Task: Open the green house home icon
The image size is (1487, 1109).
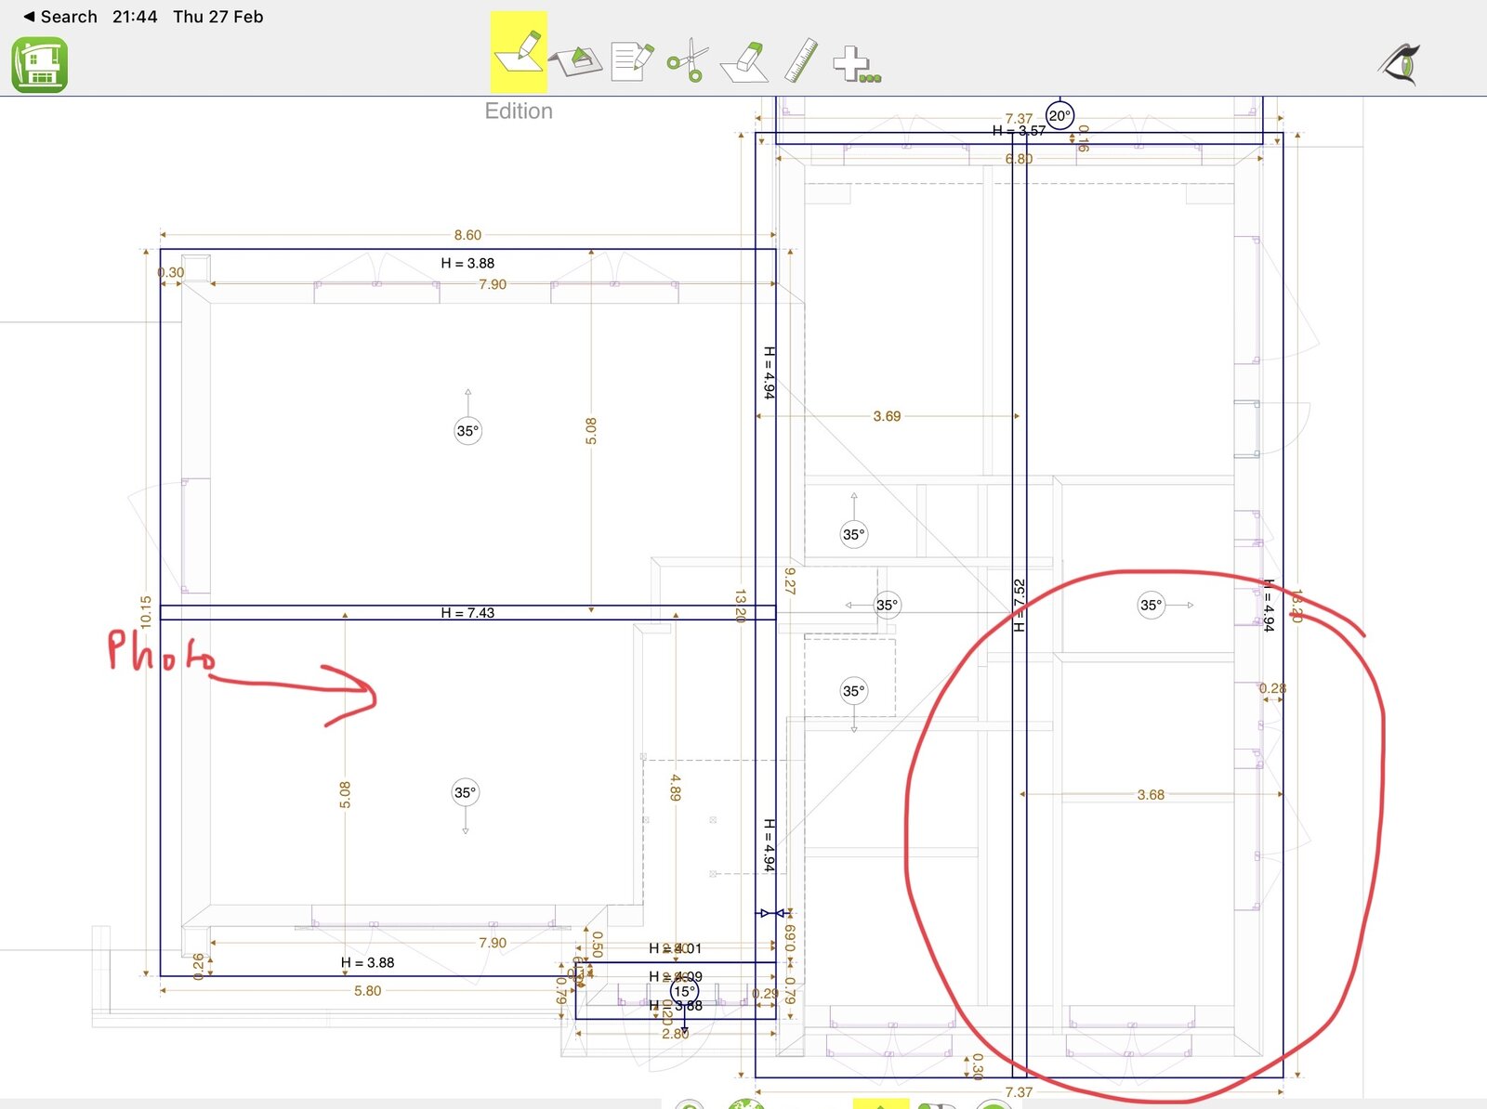Action: (x=39, y=65)
